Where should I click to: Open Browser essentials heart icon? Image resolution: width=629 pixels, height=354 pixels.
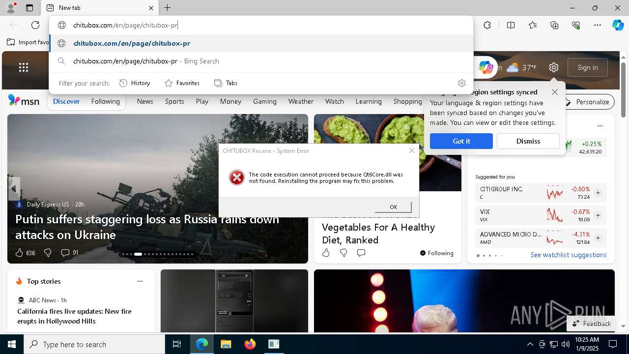tap(576, 25)
